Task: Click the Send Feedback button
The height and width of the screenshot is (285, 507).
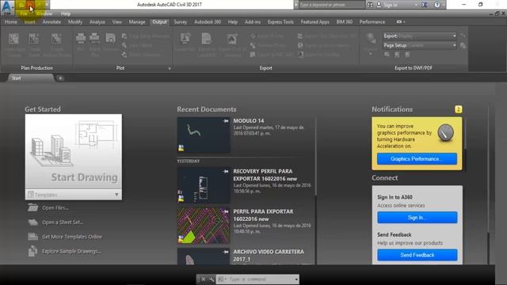Action: click(x=417, y=255)
